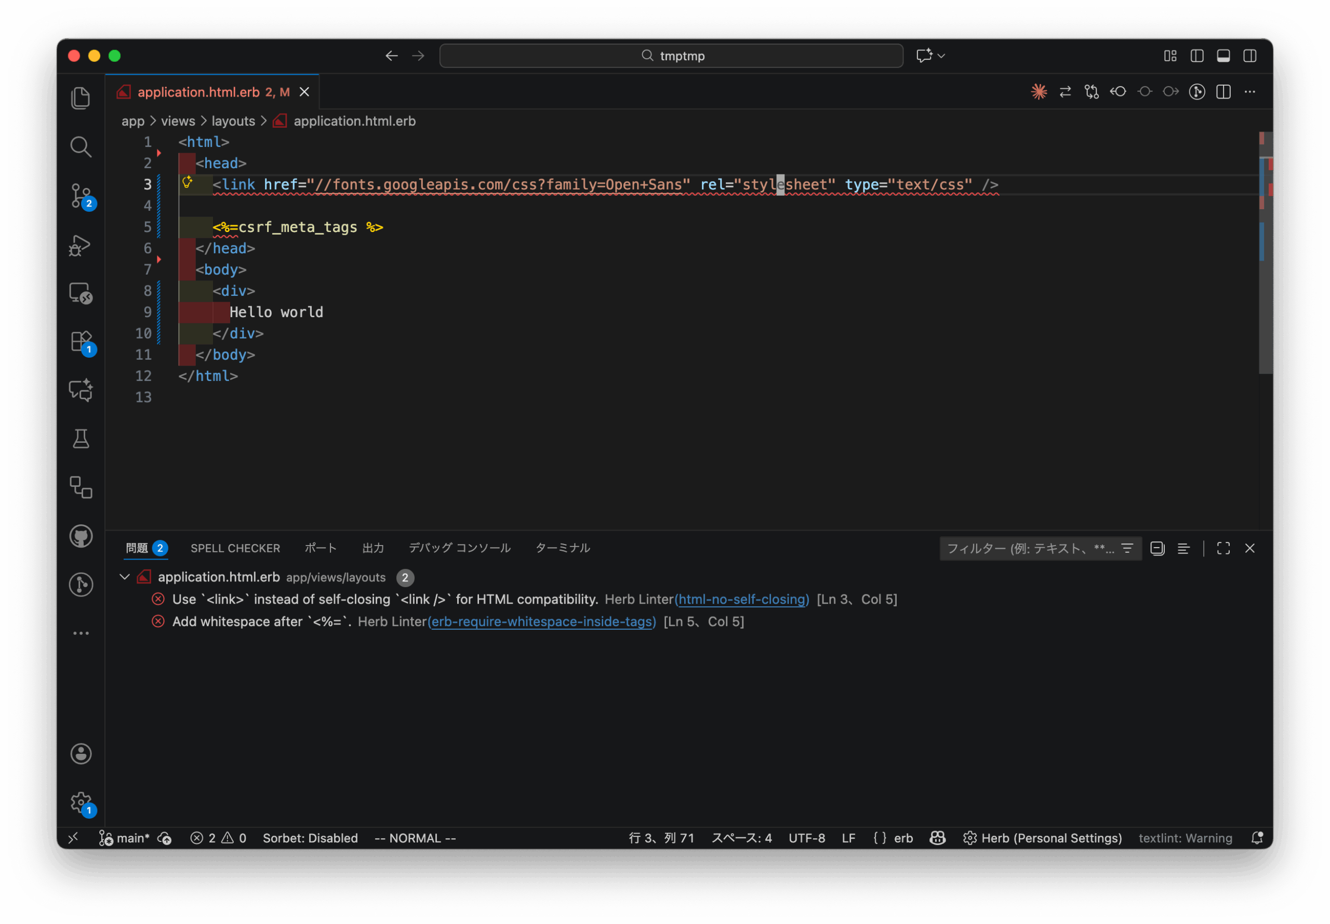
Task: Open the Source Control view
Action: (x=81, y=196)
